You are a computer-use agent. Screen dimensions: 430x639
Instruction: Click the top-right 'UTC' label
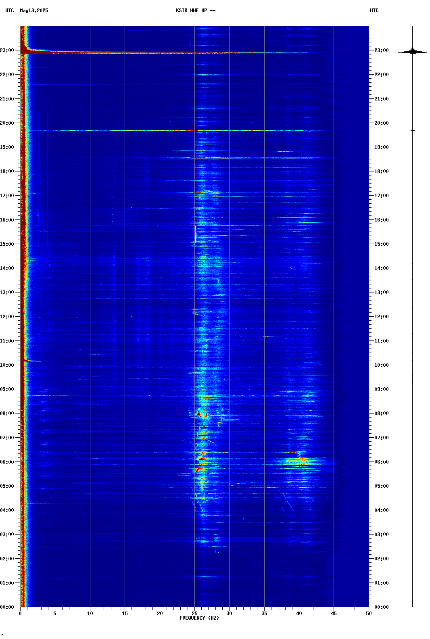[374, 10]
